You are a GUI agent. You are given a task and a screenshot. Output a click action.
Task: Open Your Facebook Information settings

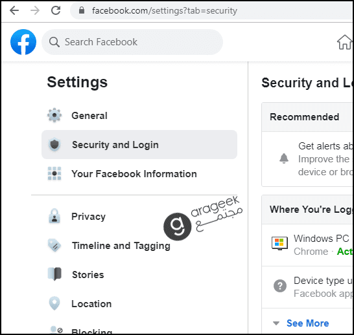coord(139,174)
